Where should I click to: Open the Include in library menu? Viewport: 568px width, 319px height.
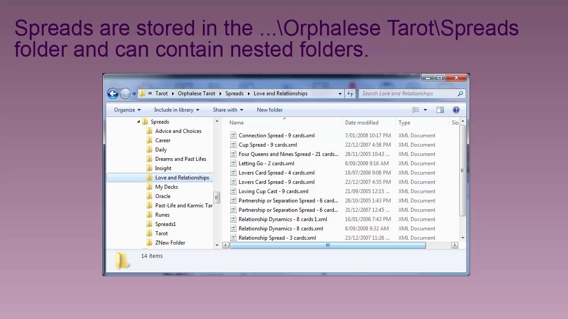tap(177, 110)
